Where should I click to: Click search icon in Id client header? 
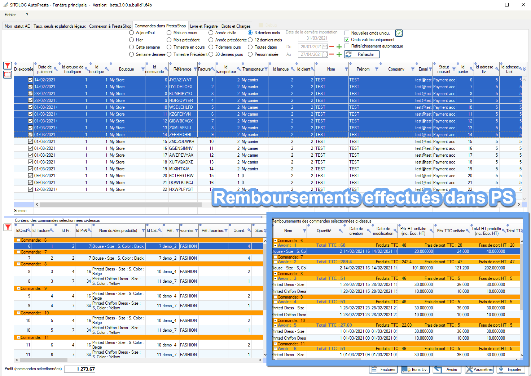(x=312, y=69)
